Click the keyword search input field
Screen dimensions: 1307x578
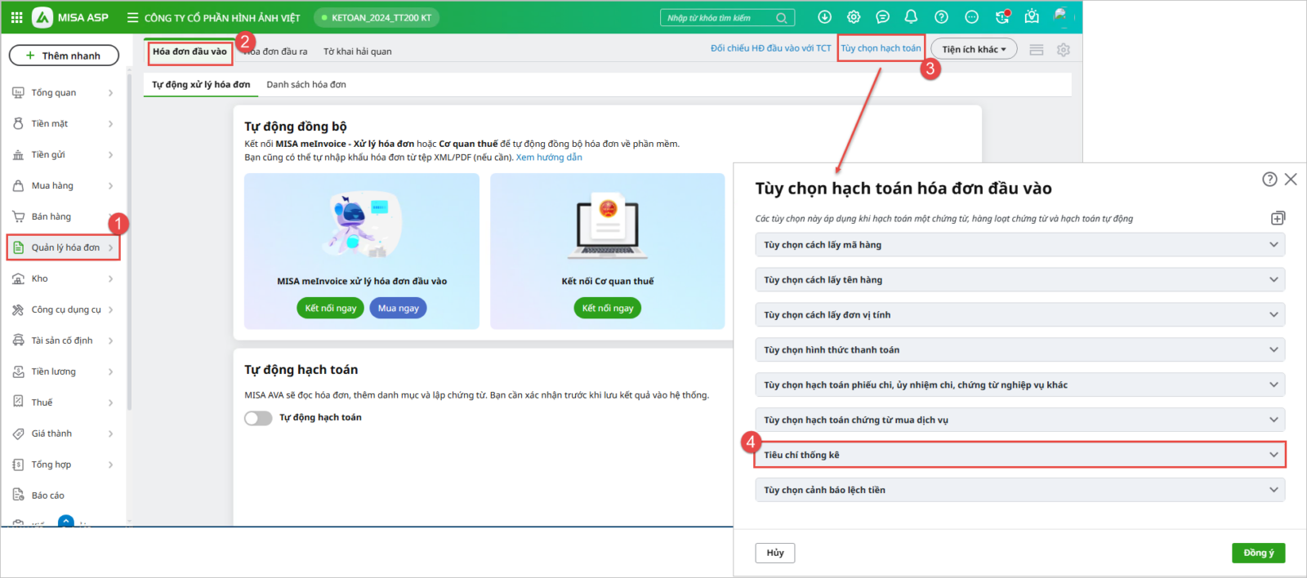tap(719, 18)
